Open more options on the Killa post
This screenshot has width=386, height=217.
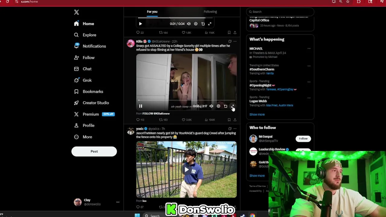tap(235, 41)
